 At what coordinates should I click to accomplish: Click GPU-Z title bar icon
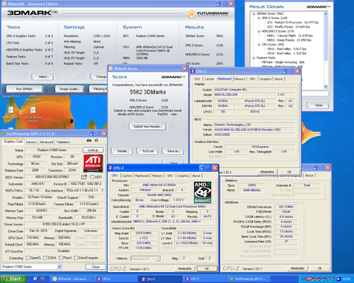click(4, 133)
